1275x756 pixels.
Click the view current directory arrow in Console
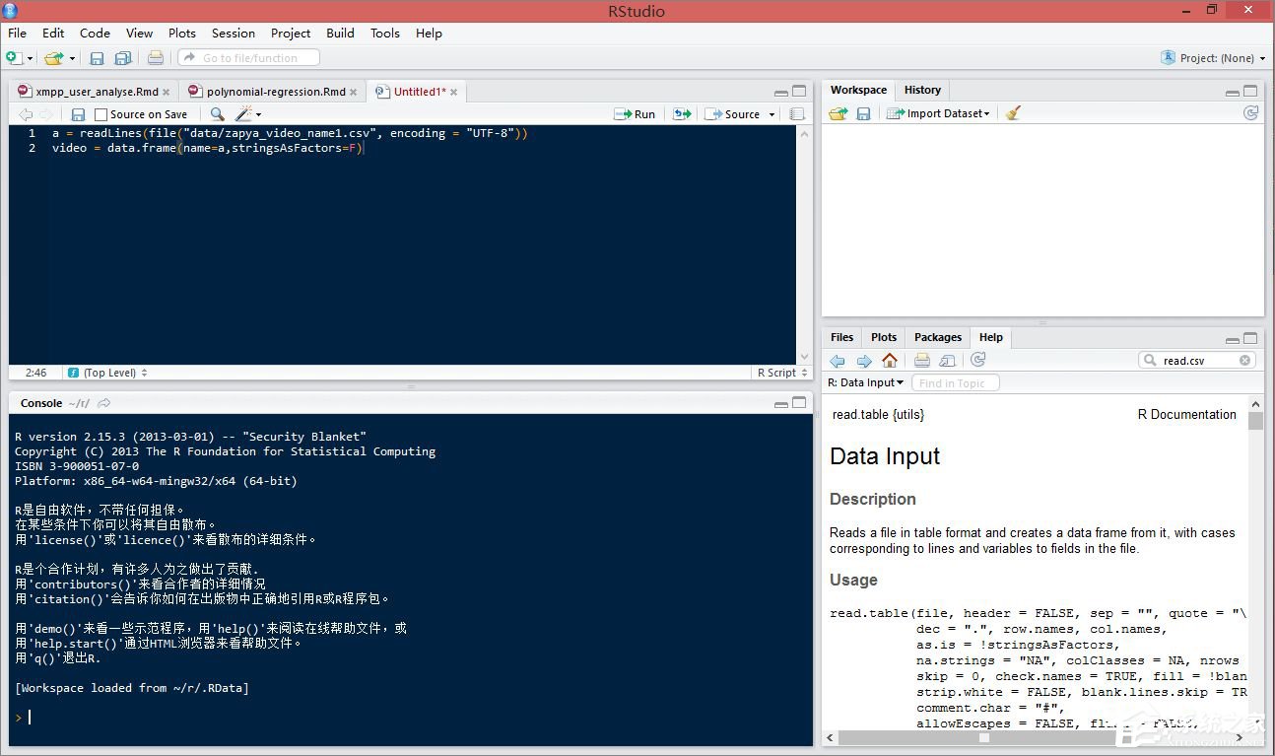[104, 403]
